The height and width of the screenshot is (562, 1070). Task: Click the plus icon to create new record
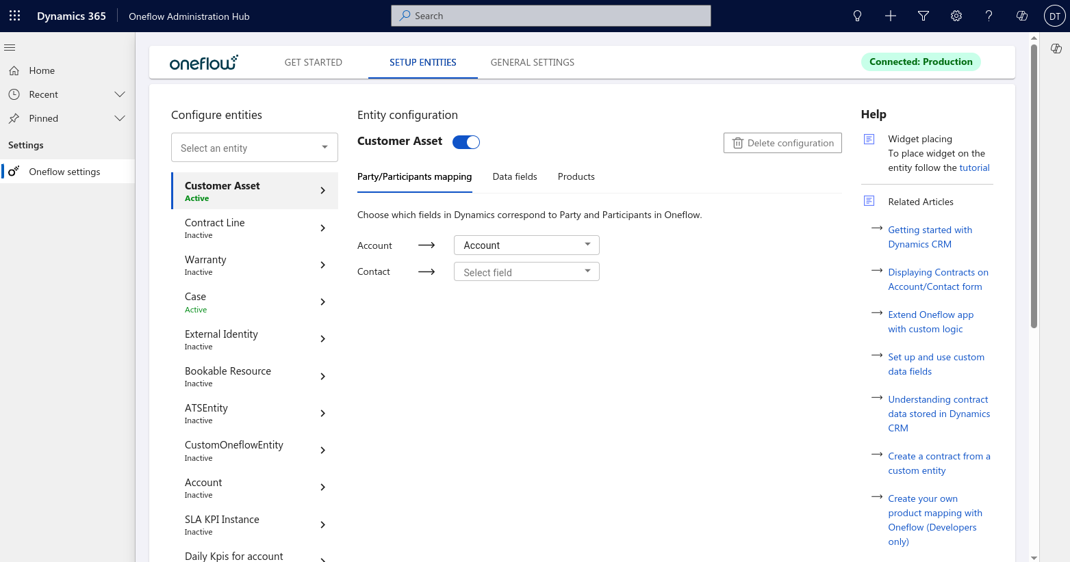click(x=890, y=16)
